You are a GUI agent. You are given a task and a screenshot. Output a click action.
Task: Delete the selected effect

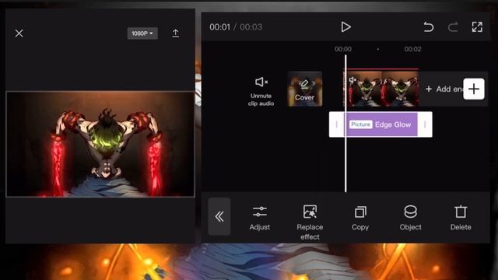(461, 218)
